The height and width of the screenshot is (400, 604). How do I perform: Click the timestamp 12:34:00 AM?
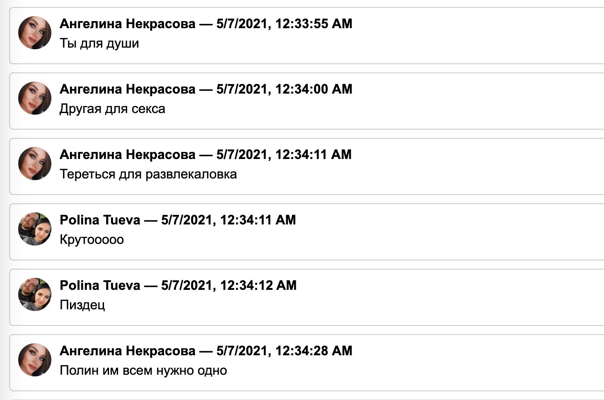(x=284, y=89)
